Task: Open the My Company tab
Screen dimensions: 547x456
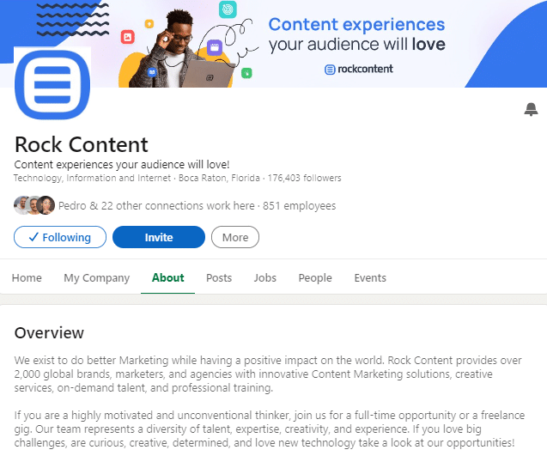Action: [x=96, y=277]
